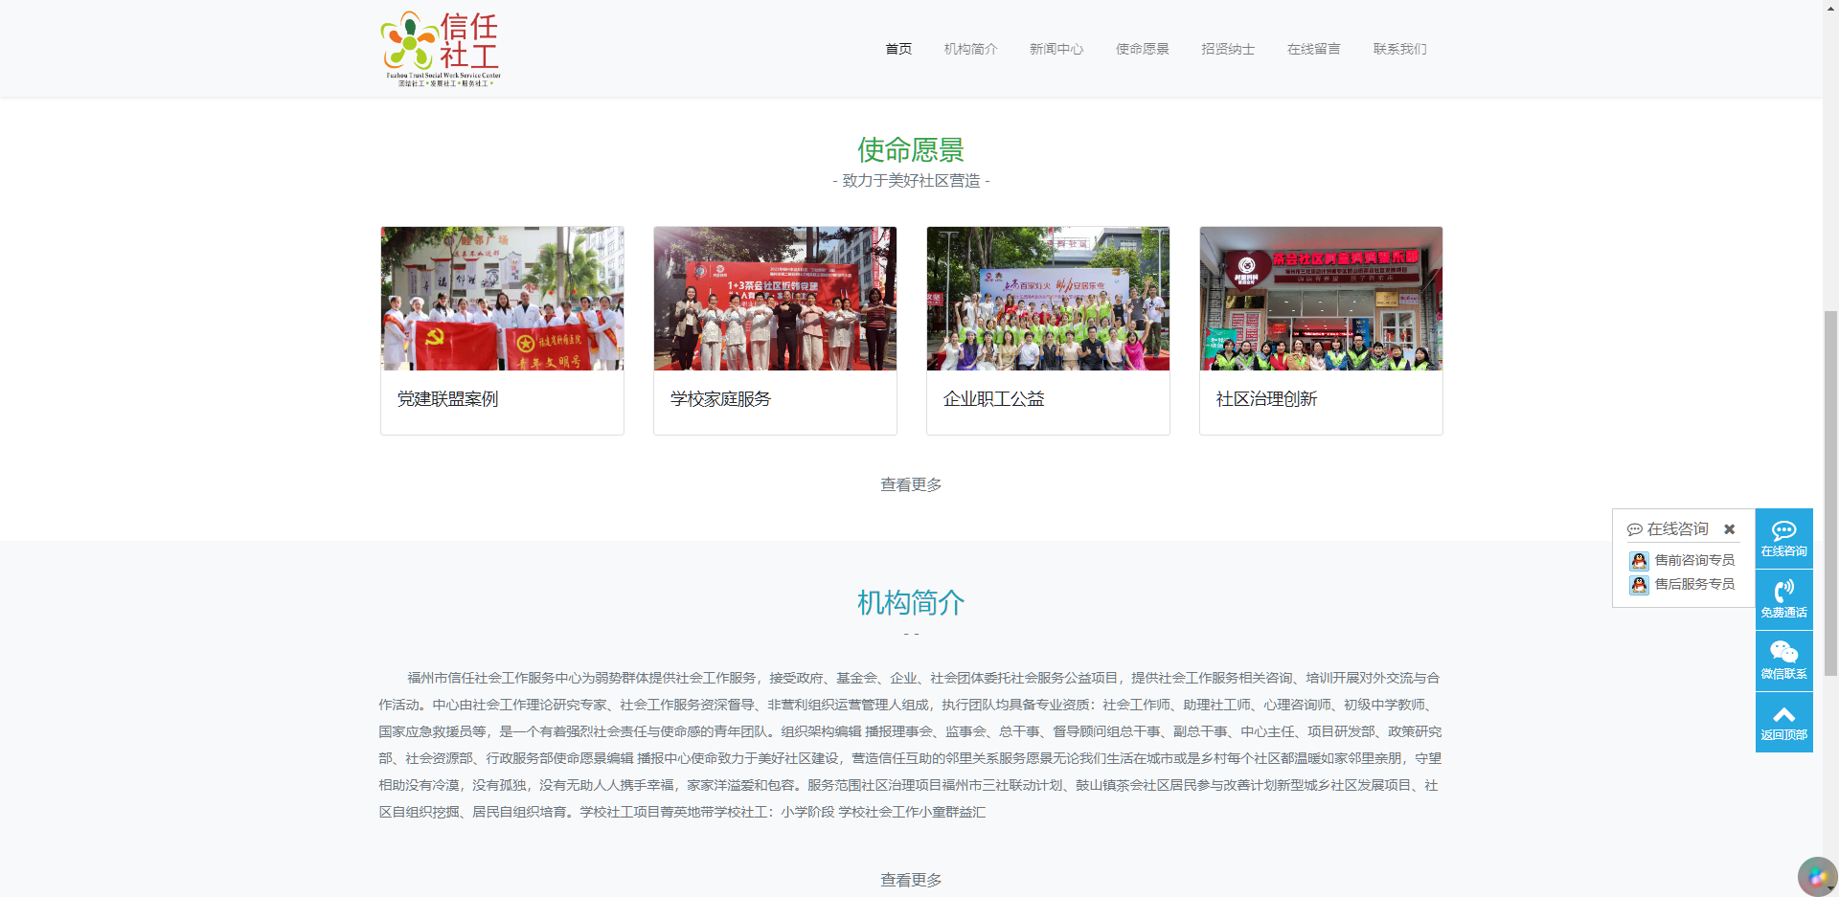This screenshot has width=1839, height=897.
Task: Open the 在线咨询 chat bubble sidebar button
Action: pyautogui.click(x=1783, y=539)
